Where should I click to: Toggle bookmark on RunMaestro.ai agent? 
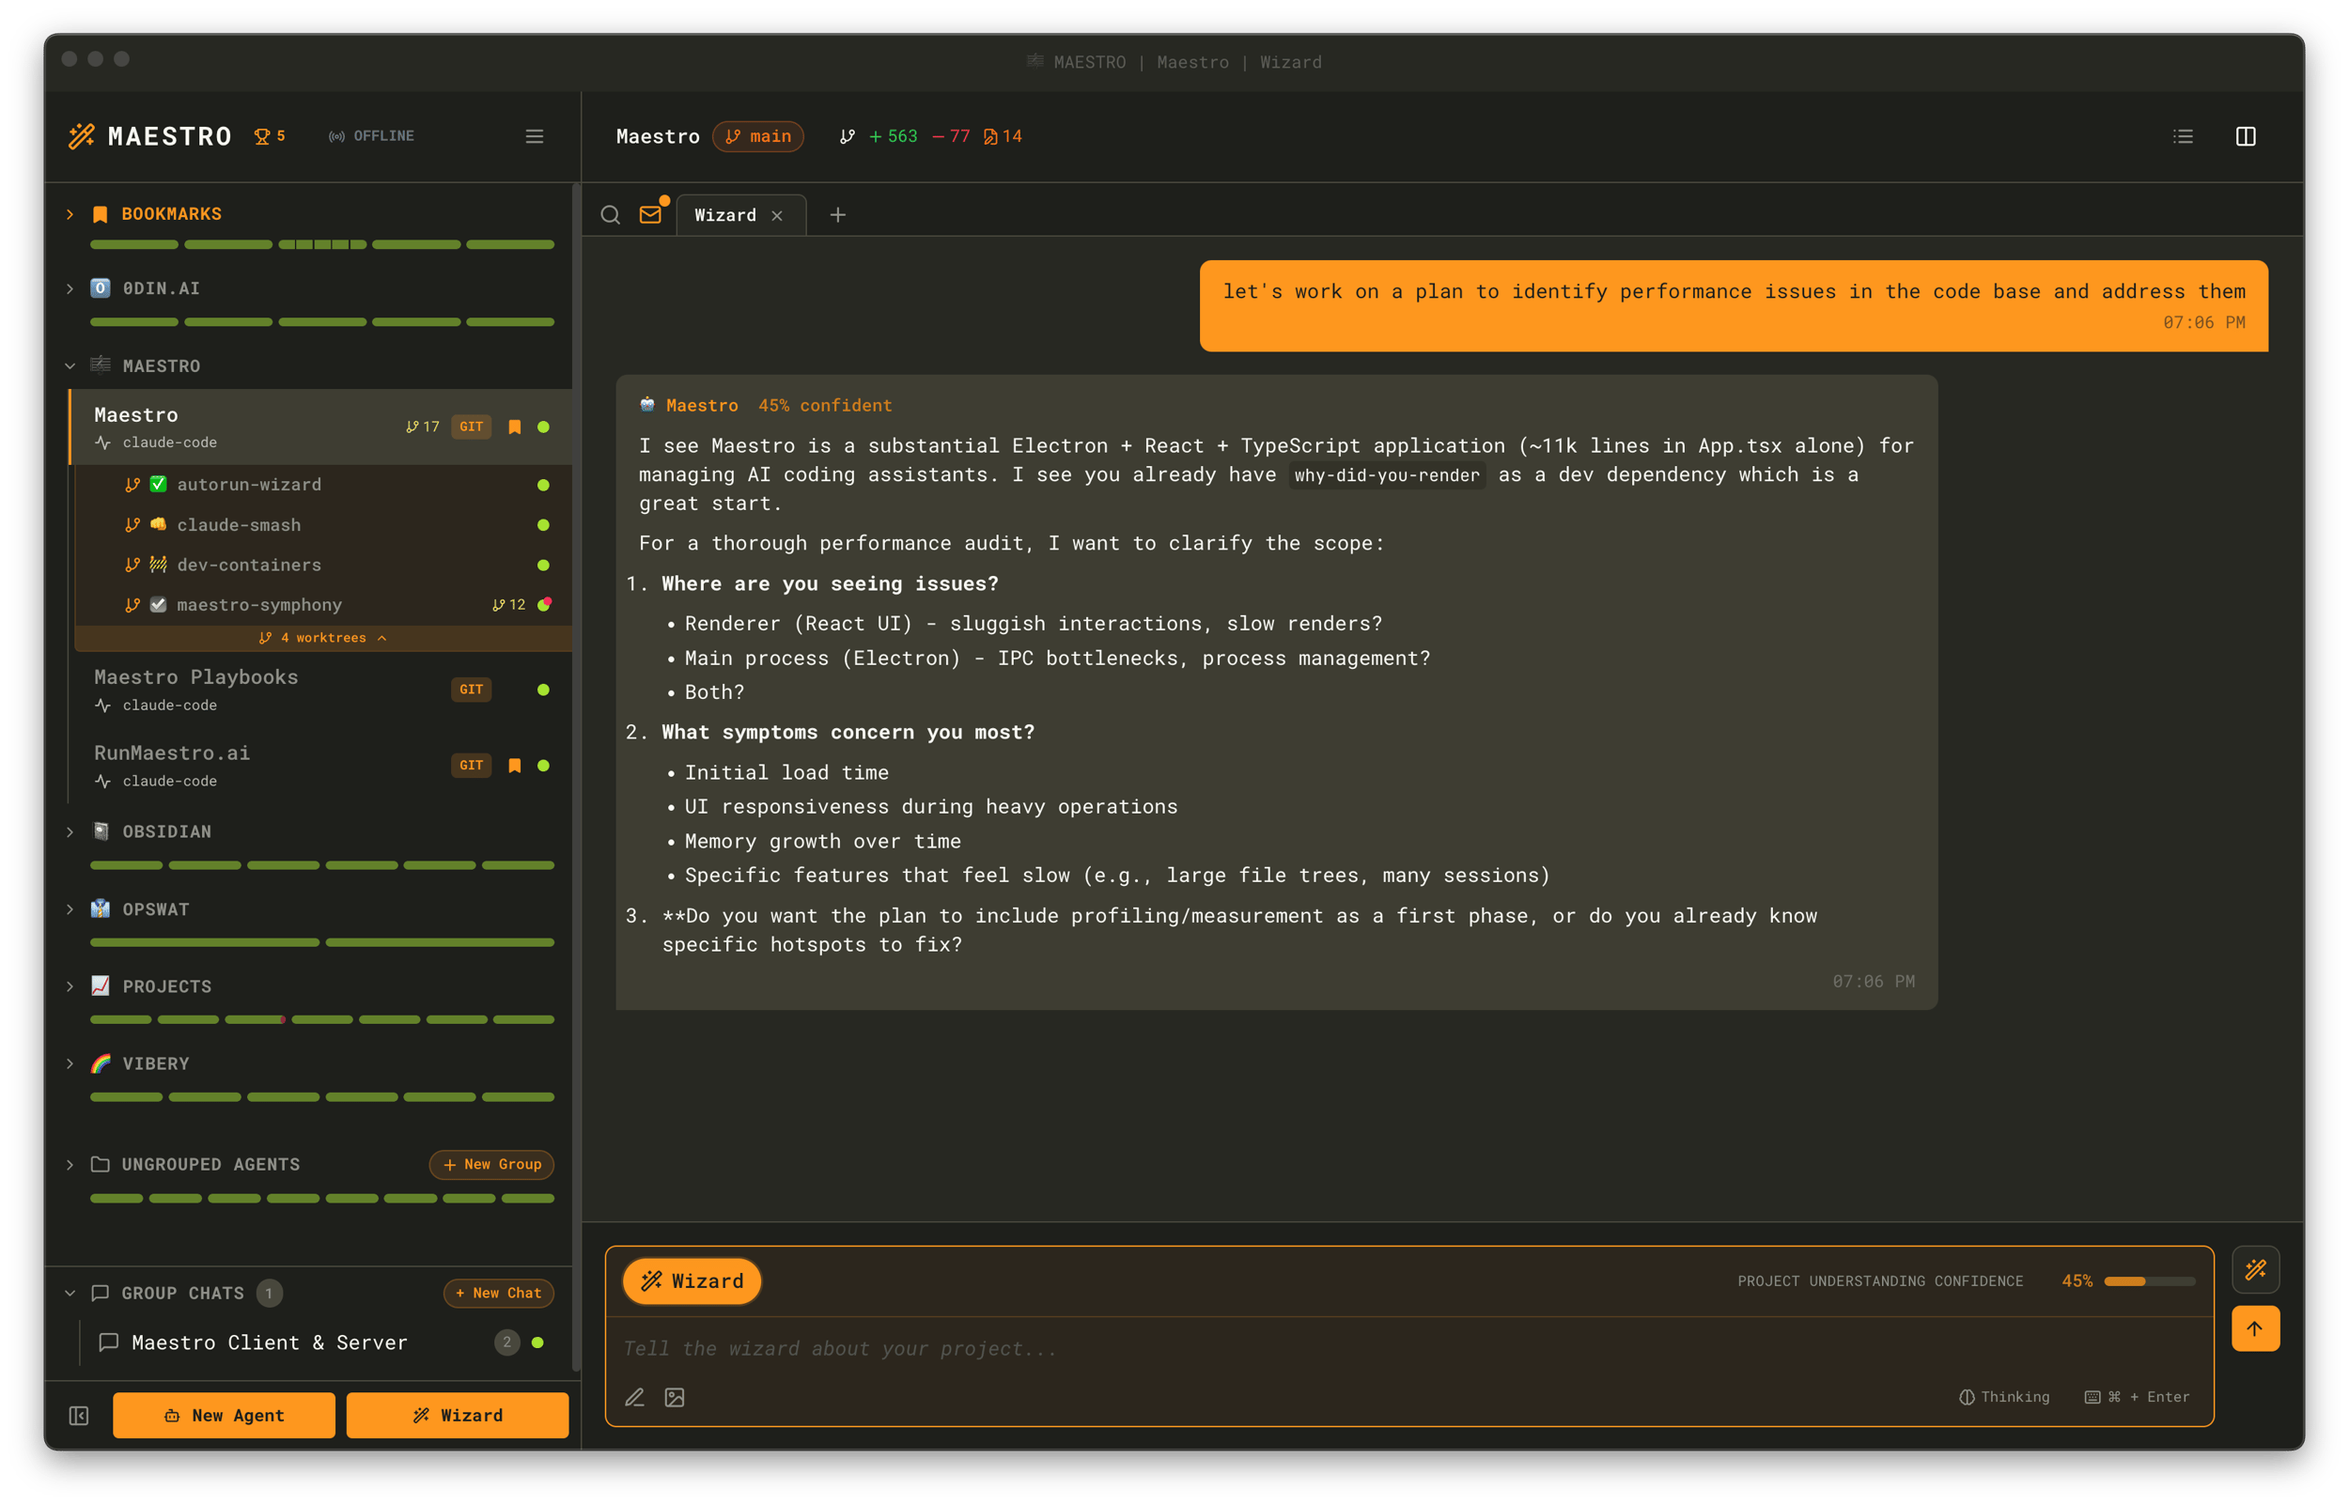[515, 766]
